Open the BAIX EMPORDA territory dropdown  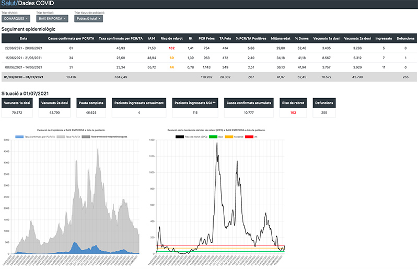tap(52, 18)
